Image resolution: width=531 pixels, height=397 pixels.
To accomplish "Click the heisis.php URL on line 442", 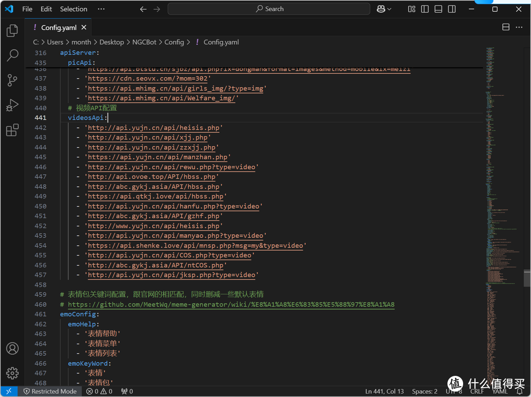I will tap(153, 128).
